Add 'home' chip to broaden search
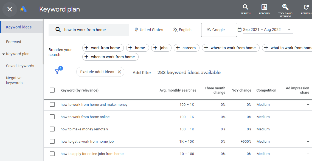This screenshot has height=161, width=312. [x=137, y=48]
